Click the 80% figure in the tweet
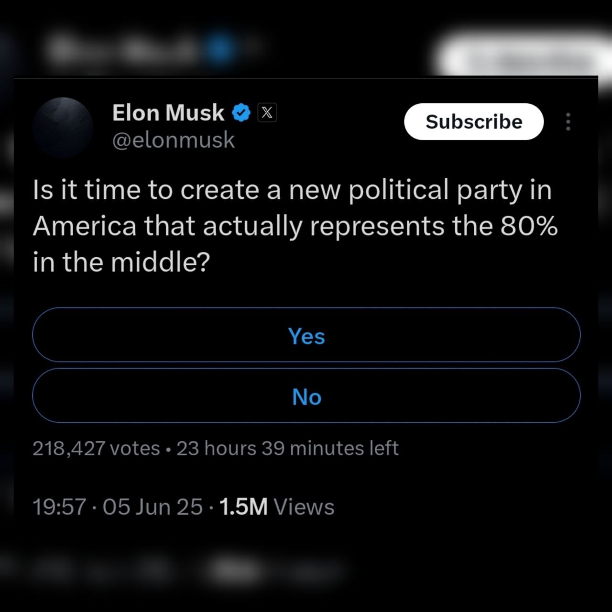 pyautogui.click(x=529, y=226)
